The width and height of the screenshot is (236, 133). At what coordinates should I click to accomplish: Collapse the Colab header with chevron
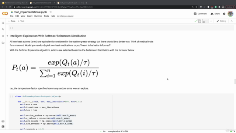coord(232,21)
